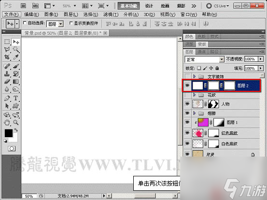Select the 绘画 workspace
The image size is (267, 200).
click(165, 6)
